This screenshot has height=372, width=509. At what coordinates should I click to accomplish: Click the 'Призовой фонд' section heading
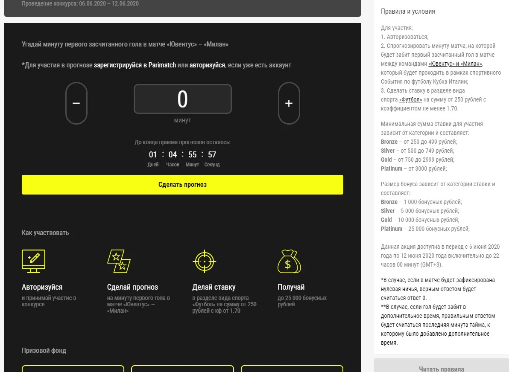[44, 350]
